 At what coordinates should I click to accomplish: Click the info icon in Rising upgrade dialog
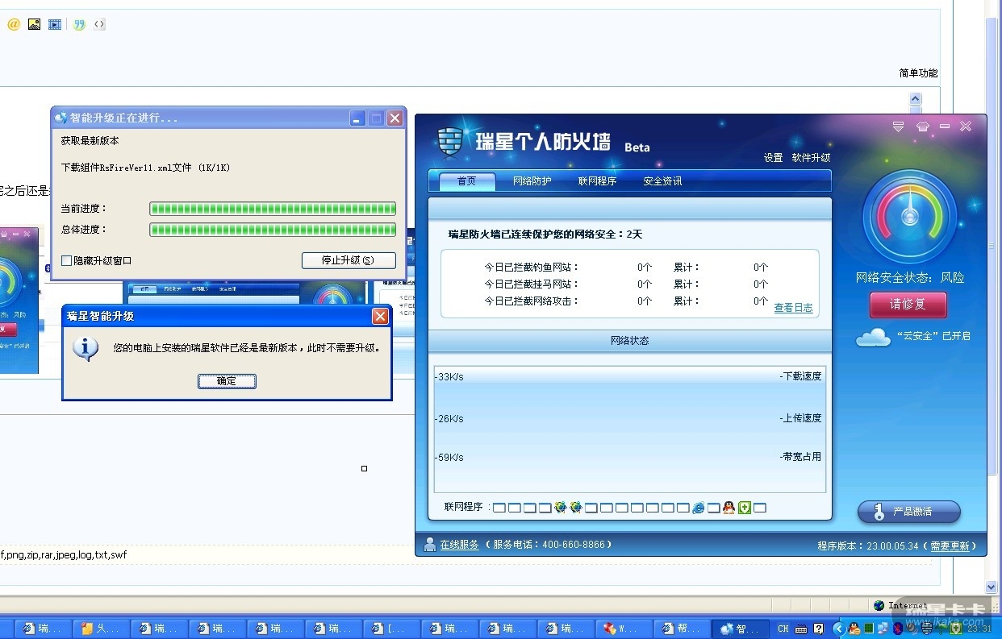[x=86, y=348]
